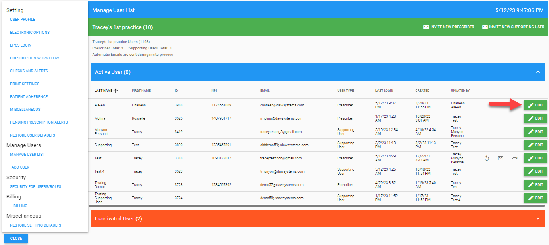Screen dimensions: 549x245
Task: Open Miscellaneous settings link
Action: pyautogui.click(x=25, y=110)
